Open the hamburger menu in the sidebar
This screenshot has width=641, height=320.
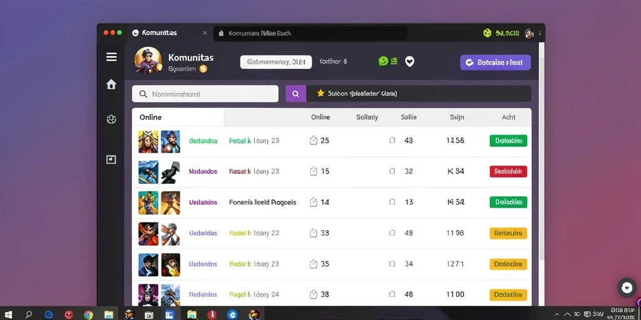pyautogui.click(x=111, y=57)
